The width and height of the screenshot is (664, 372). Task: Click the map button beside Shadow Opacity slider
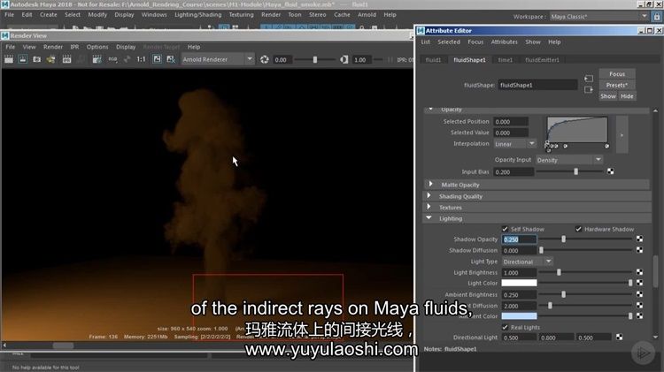click(639, 239)
